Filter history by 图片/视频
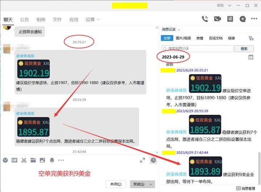This screenshot has width=261, height=192. click(x=183, y=38)
